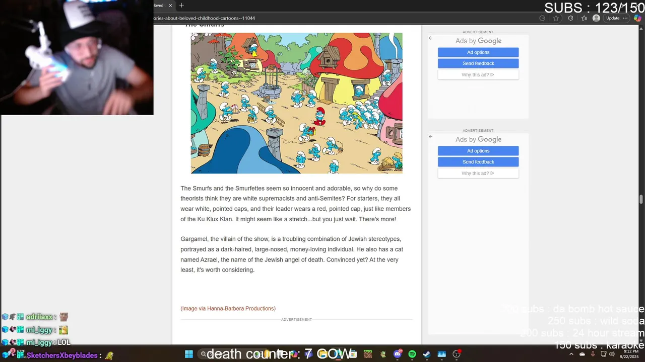
Task: Click the address bar URL
Action: (204, 18)
